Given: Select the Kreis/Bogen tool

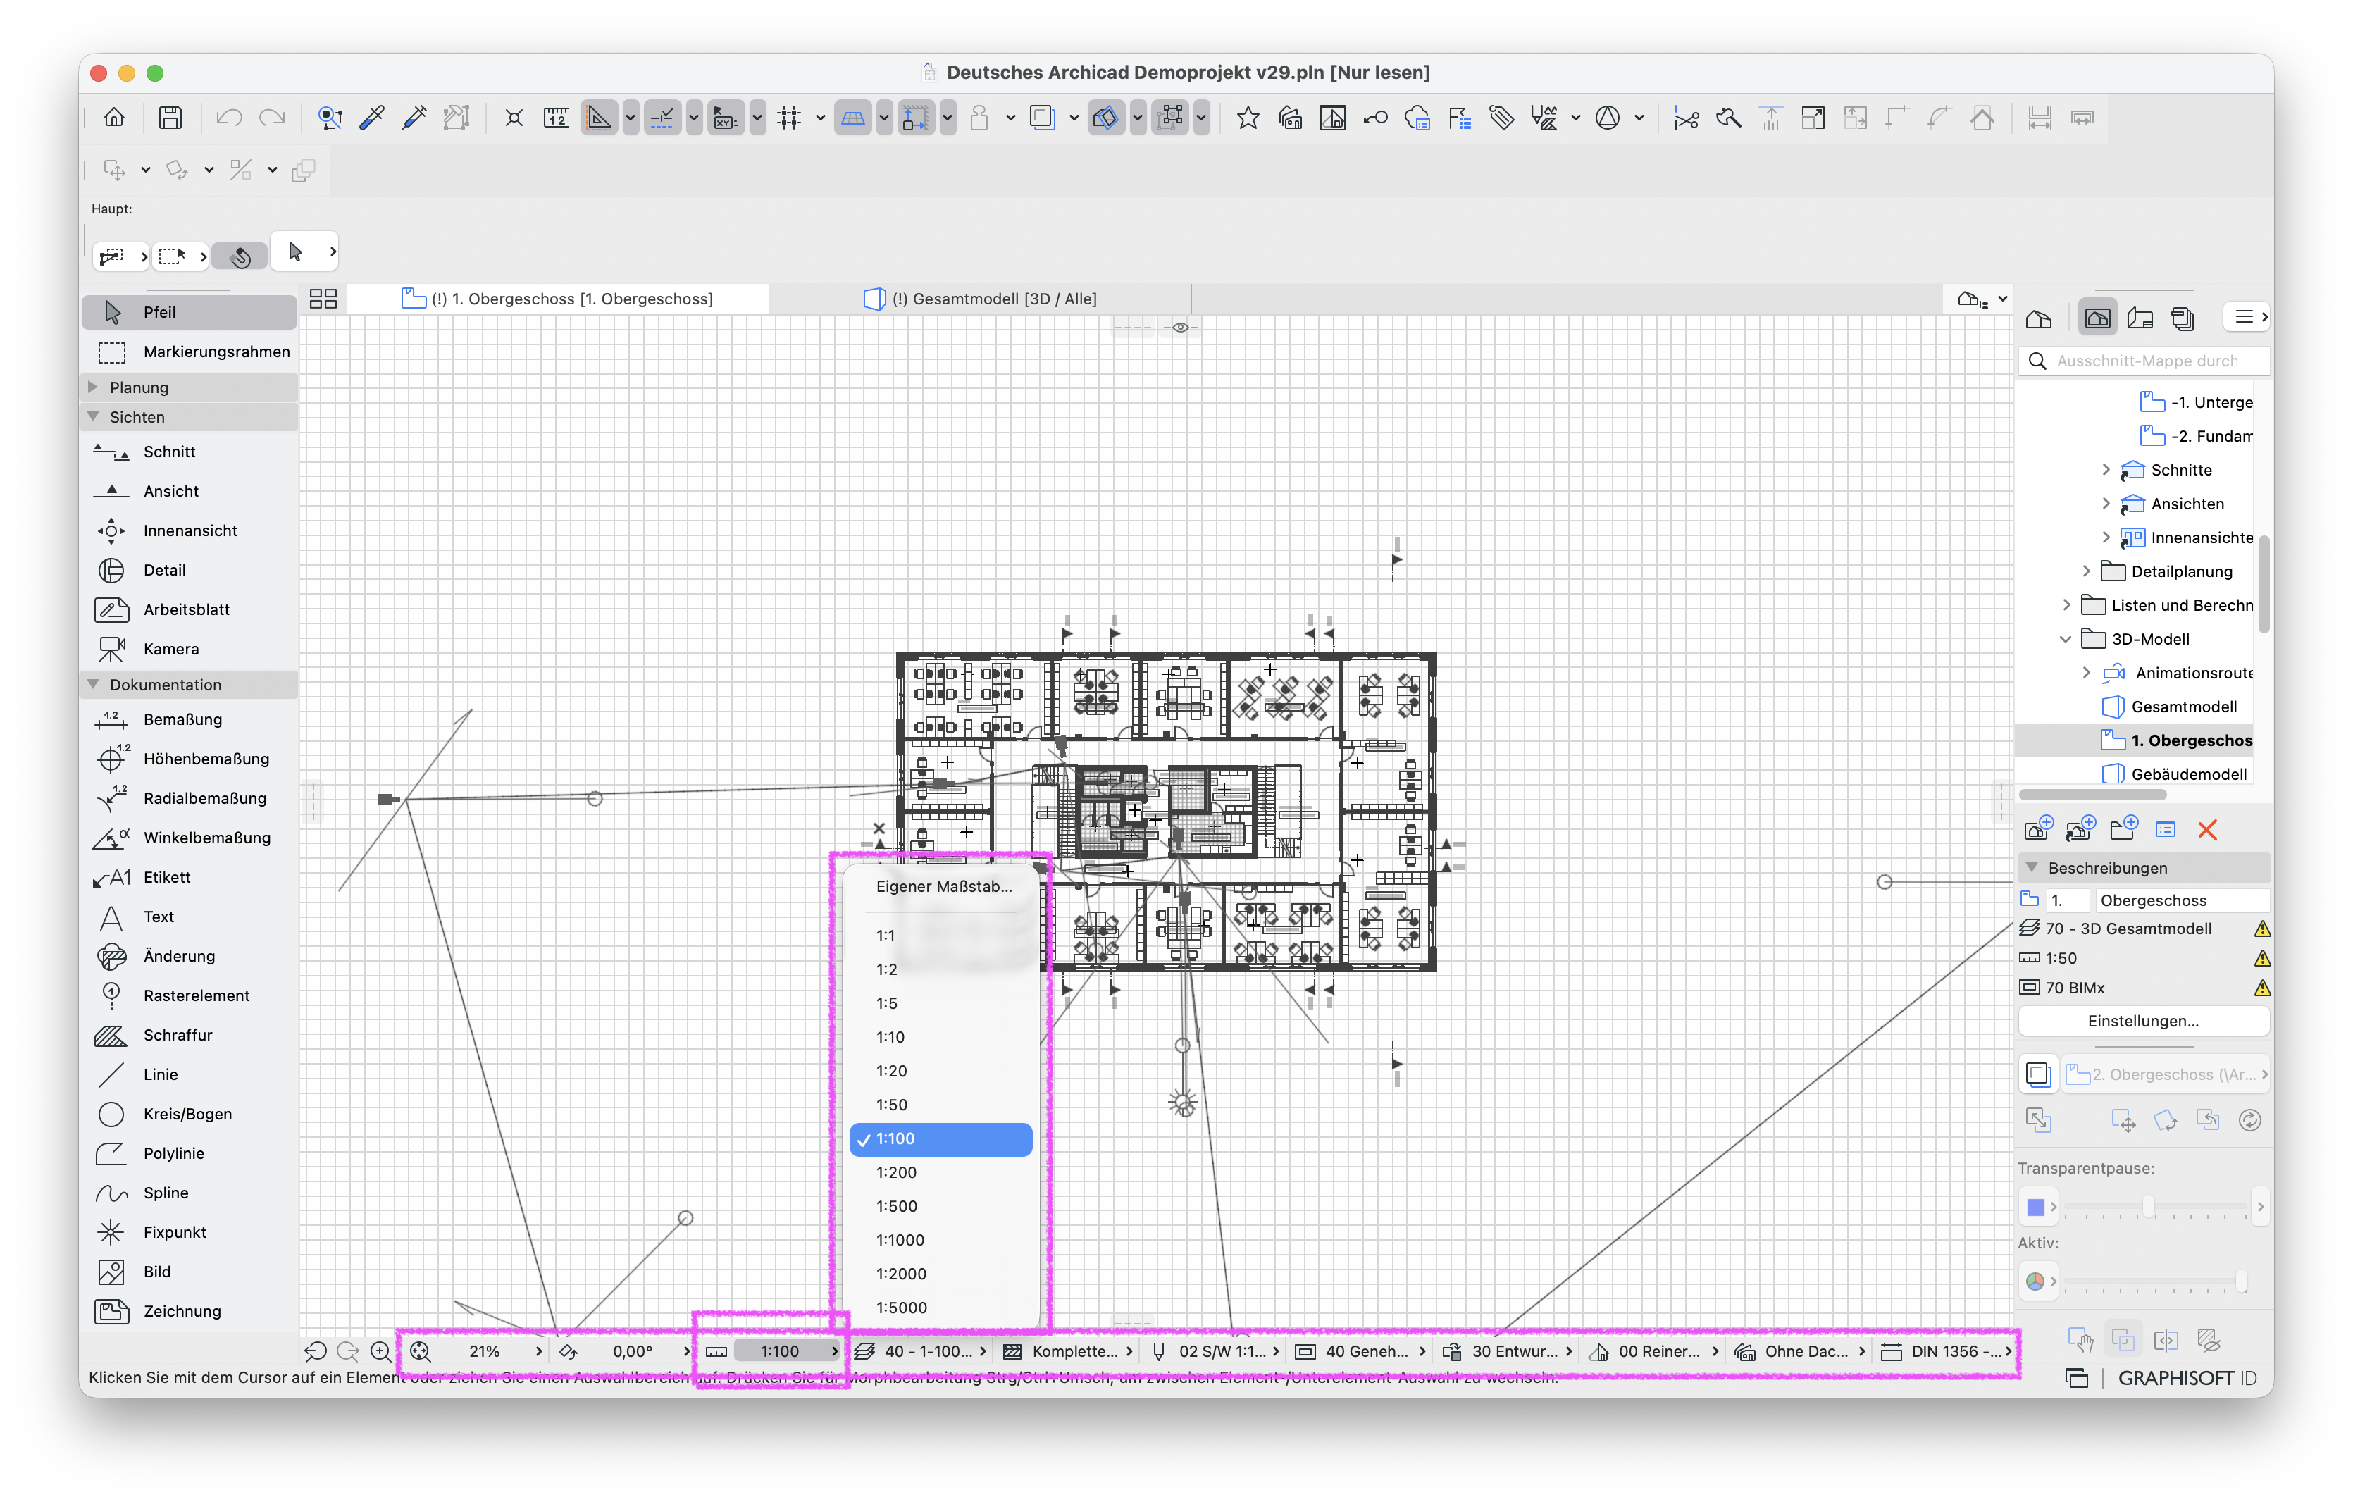Looking at the screenshot, I should (189, 1114).
